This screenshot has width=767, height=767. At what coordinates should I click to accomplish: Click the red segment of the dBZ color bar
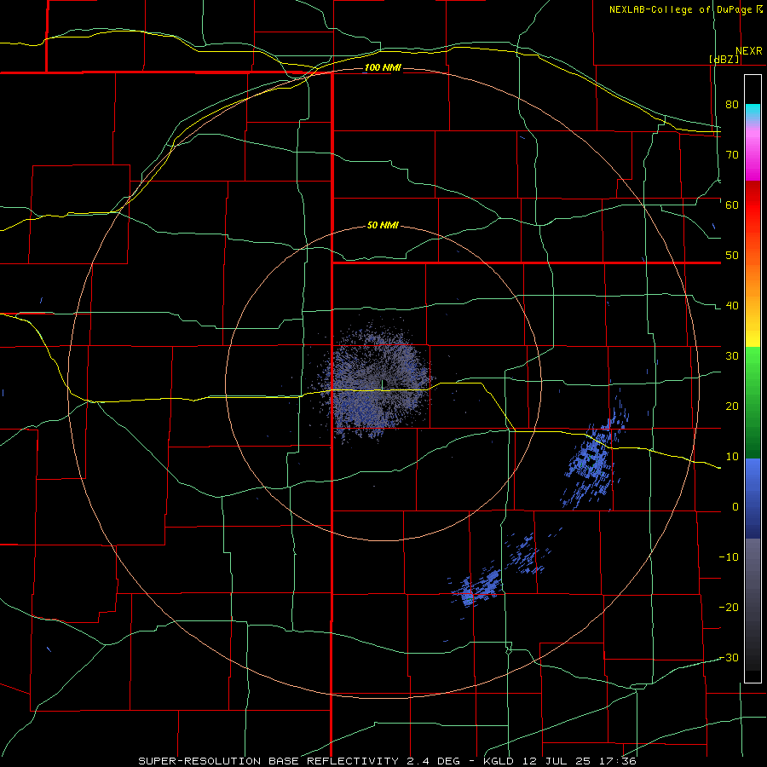753,205
